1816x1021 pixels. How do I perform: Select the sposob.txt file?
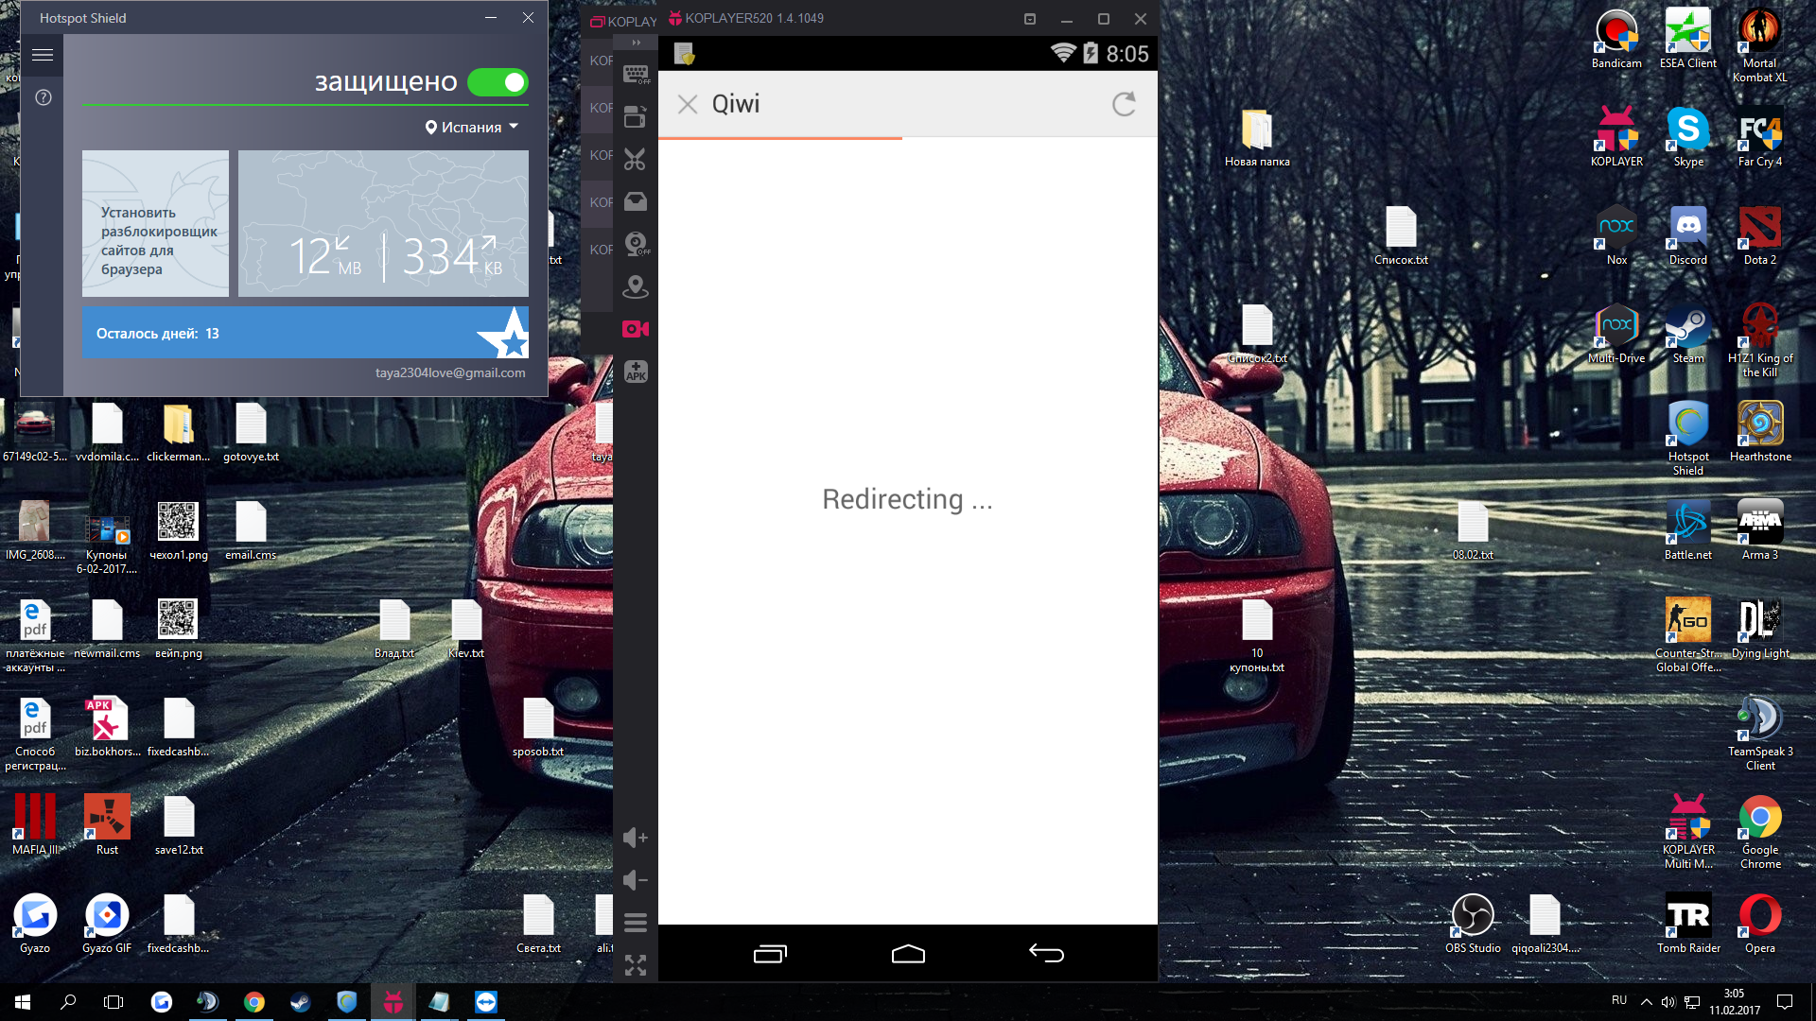coord(538,727)
